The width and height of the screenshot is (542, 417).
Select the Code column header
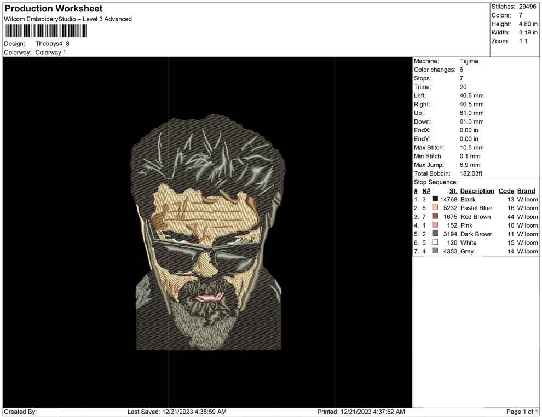tap(506, 191)
